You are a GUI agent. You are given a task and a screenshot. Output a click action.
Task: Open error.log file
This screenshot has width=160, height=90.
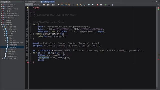11,54
